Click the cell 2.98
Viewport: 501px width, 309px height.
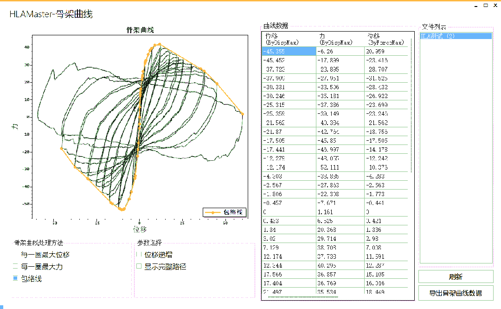tap(386, 238)
